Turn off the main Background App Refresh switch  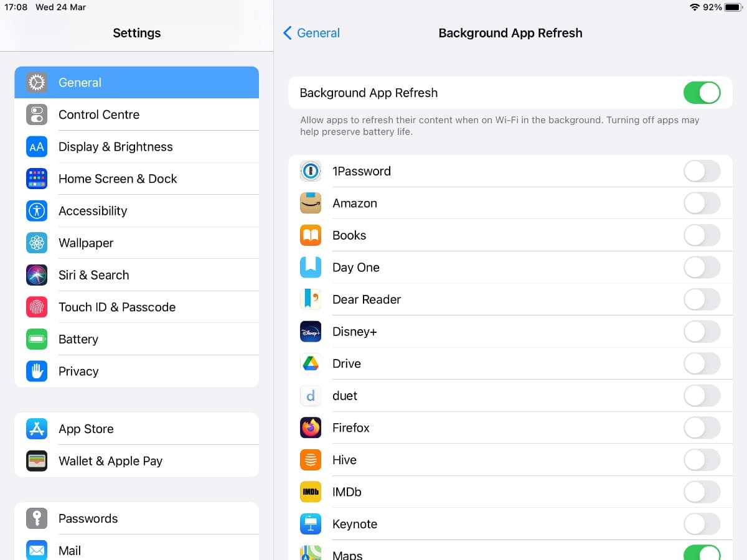(702, 93)
